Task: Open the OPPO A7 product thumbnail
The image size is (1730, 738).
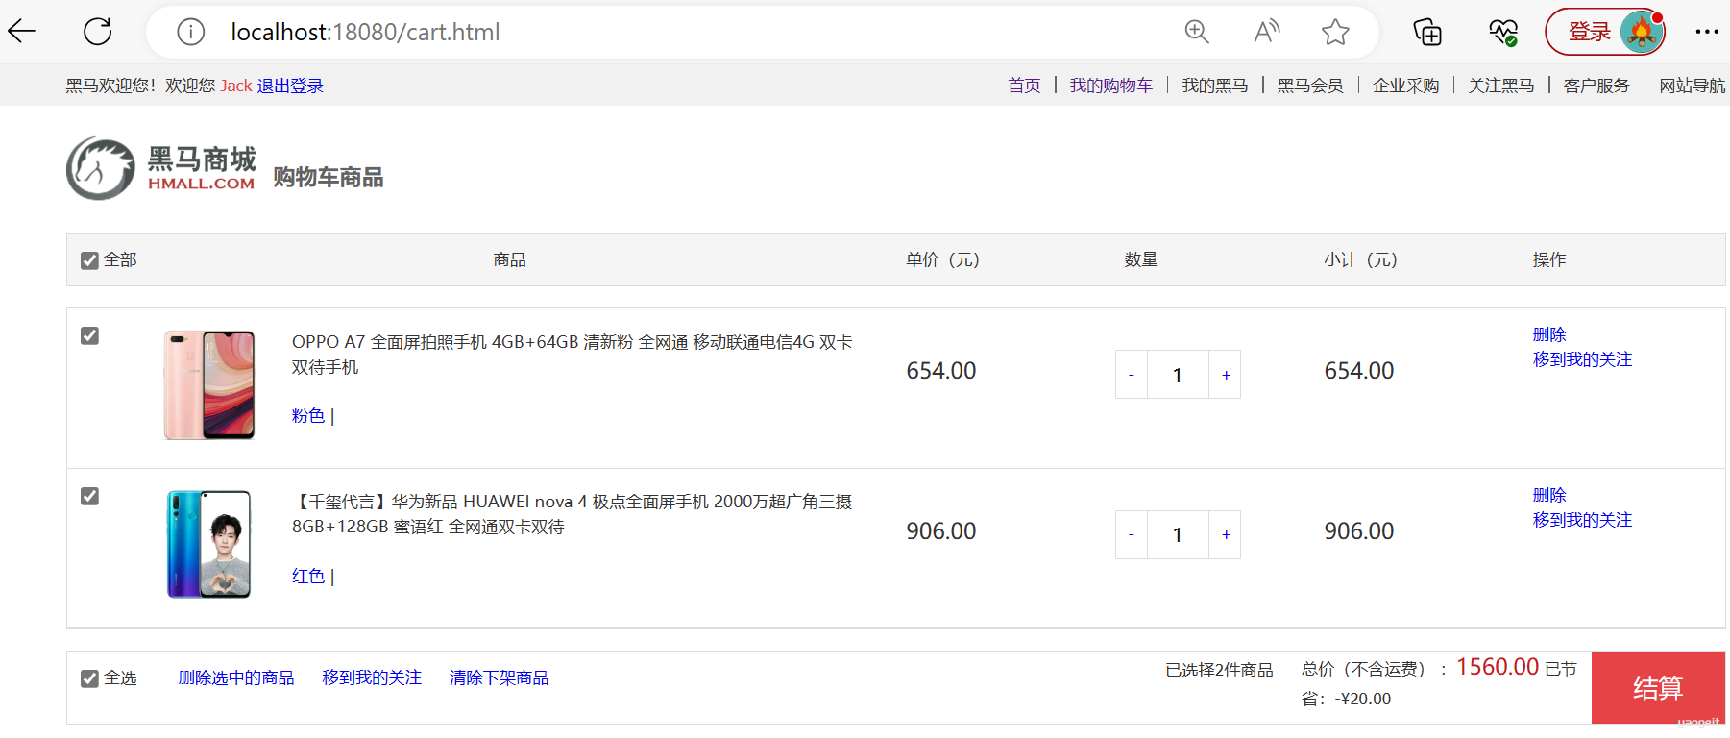Action: 209,385
